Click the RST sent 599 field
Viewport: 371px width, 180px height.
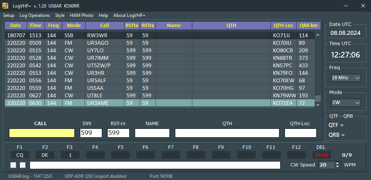91,133
